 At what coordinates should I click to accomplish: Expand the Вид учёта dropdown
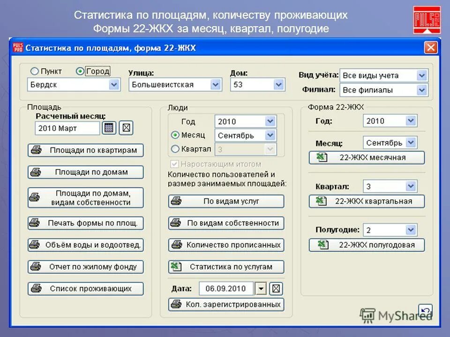click(x=421, y=75)
